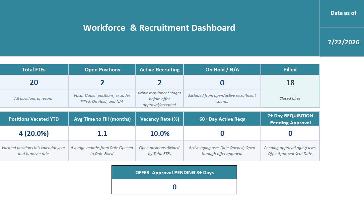The width and height of the screenshot is (364, 197).
Task: Click 'Average months from Date Opened' note
Action: pos(102,150)
